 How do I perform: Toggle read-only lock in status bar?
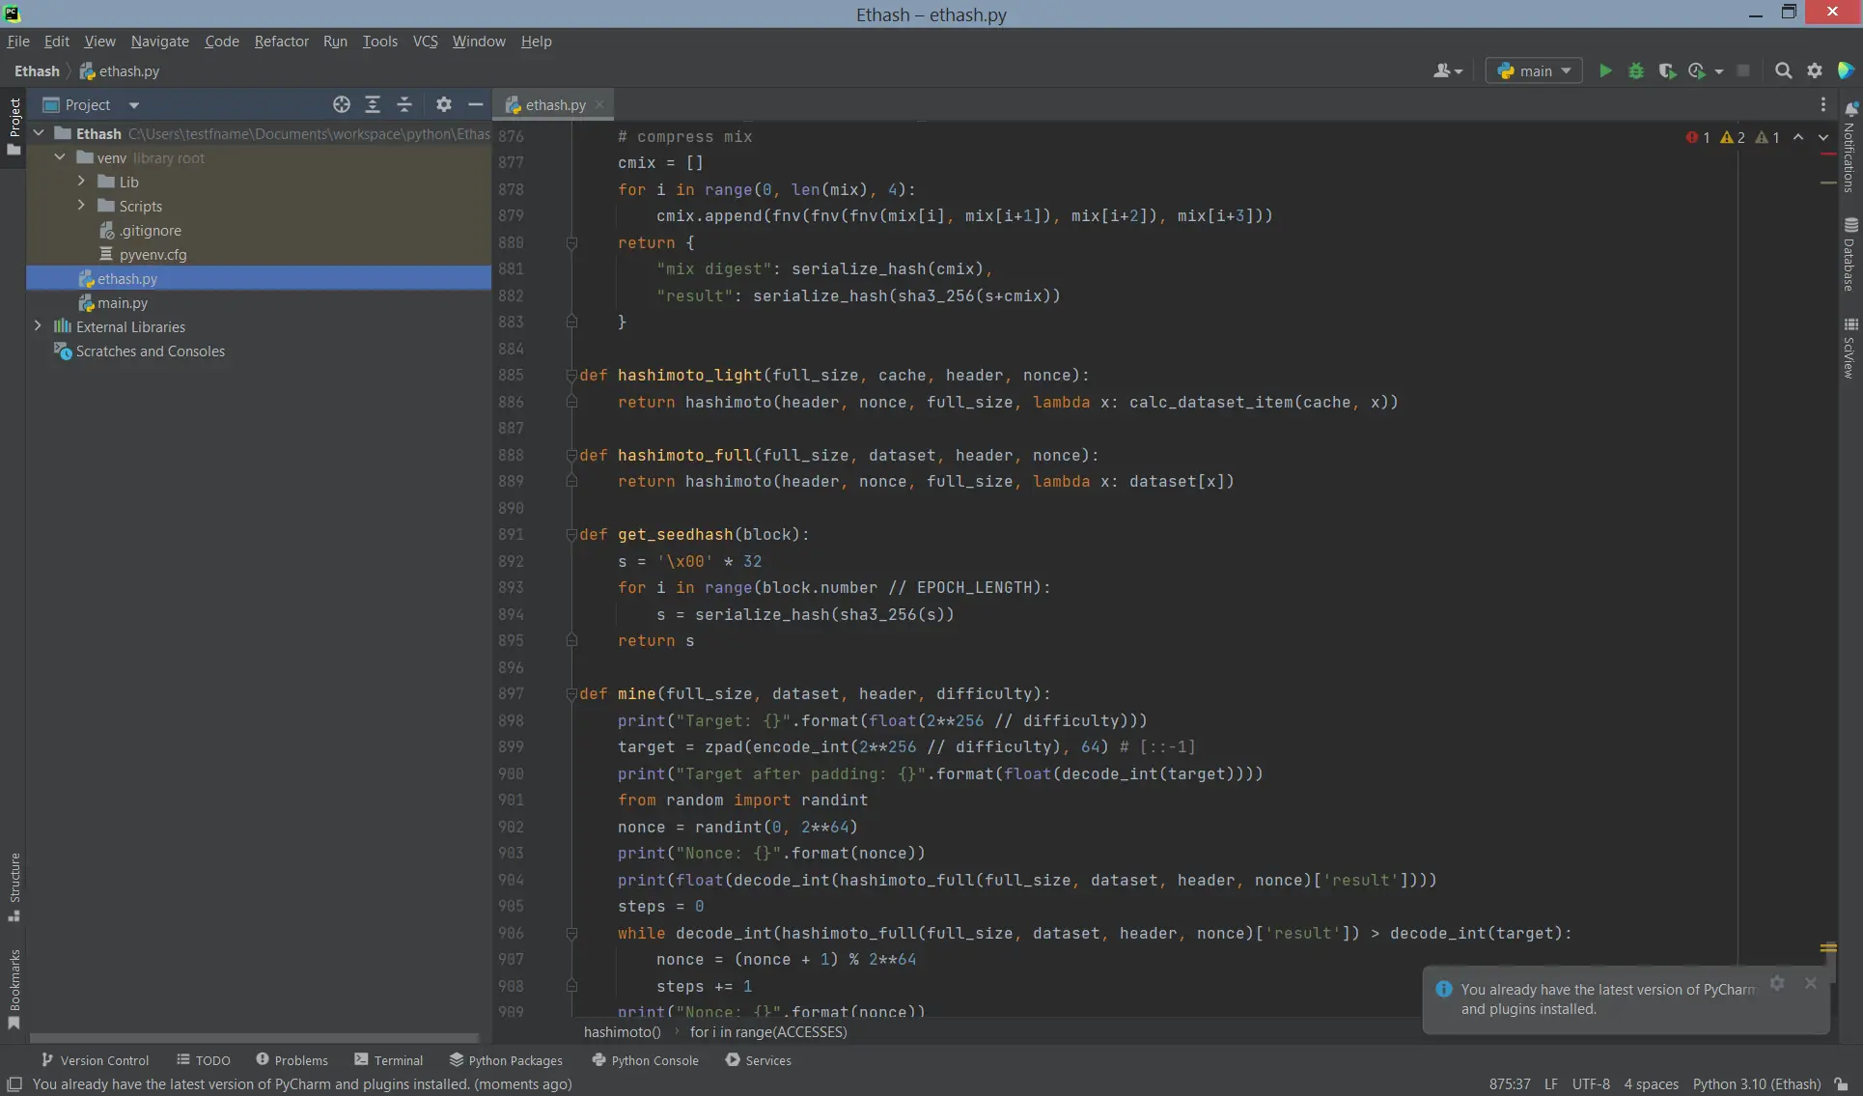click(1841, 1084)
